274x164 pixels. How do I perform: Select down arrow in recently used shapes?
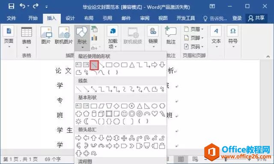point(162,65)
